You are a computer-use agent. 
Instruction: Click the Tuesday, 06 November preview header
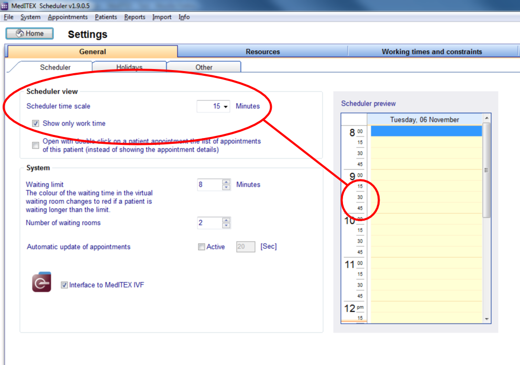tap(425, 120)
